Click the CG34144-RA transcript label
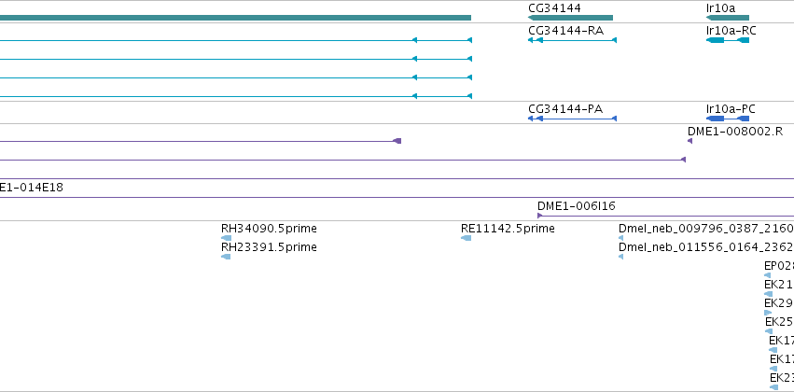 pos(565,31)
